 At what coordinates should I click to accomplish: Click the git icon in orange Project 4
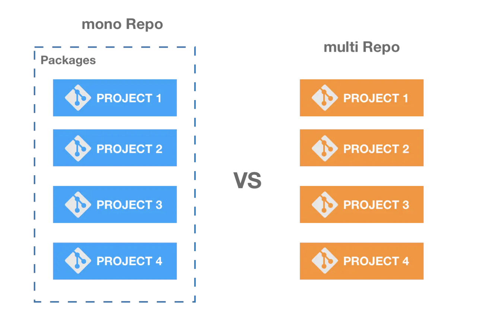coord(324,261)
